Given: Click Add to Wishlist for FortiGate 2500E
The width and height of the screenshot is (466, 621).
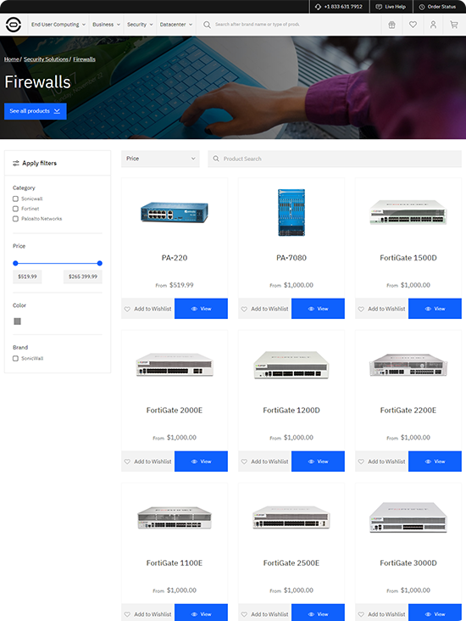Looking at the screenshot, I should (x=265, y=613).
